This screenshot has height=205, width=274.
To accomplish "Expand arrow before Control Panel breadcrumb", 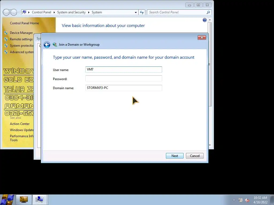I will click(29, 12).
